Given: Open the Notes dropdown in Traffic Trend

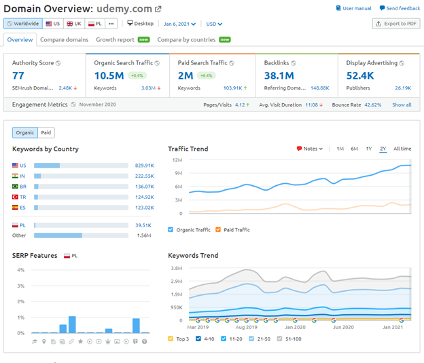Looking at the screenshot, I should click(x=310, y=149).
